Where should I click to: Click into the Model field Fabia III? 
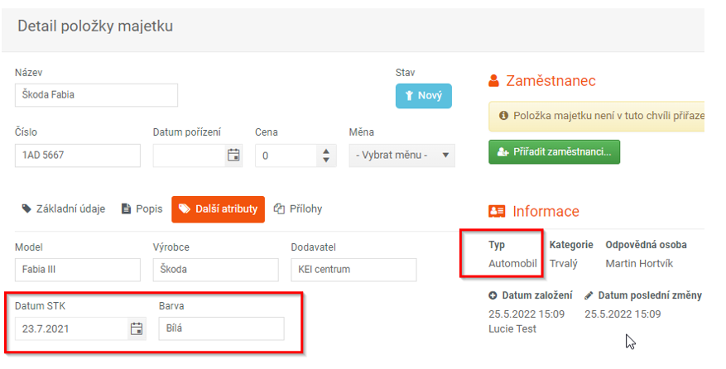[x=78, y=270]
